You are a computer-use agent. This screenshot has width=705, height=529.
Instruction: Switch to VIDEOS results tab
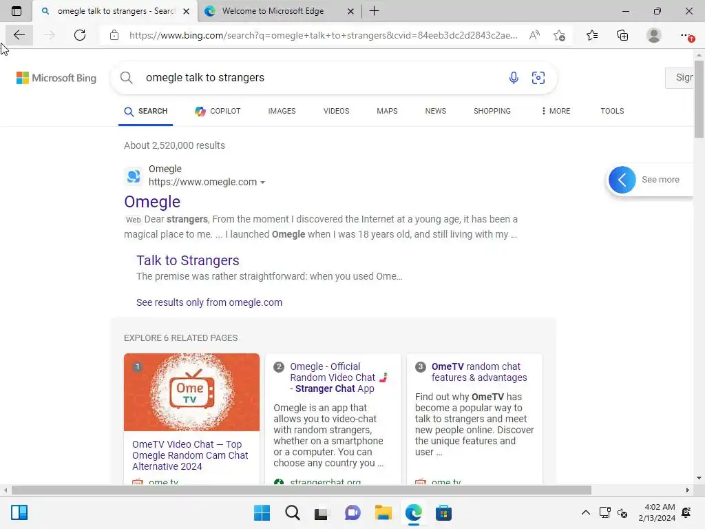coord(336,111)
